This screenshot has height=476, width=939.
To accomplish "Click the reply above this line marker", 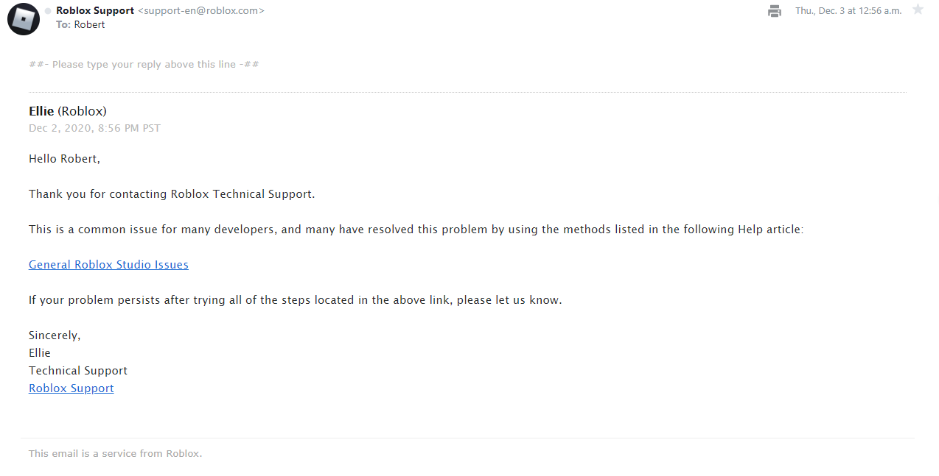I will [144, 65].
